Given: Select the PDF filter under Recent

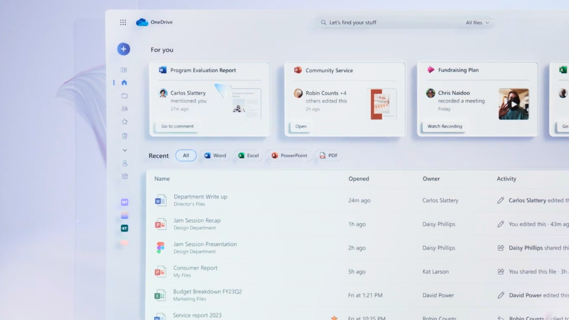Looking at the screenshot, I should [329, 155].
